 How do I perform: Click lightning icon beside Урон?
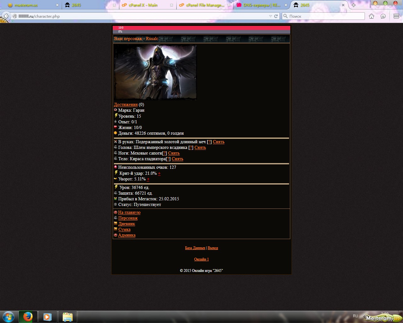click(116, 187)
